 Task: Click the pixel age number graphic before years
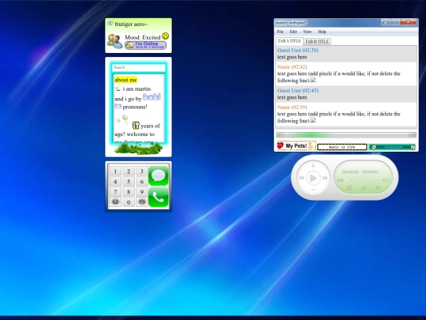pyautogui.click(x=136, y=125)
